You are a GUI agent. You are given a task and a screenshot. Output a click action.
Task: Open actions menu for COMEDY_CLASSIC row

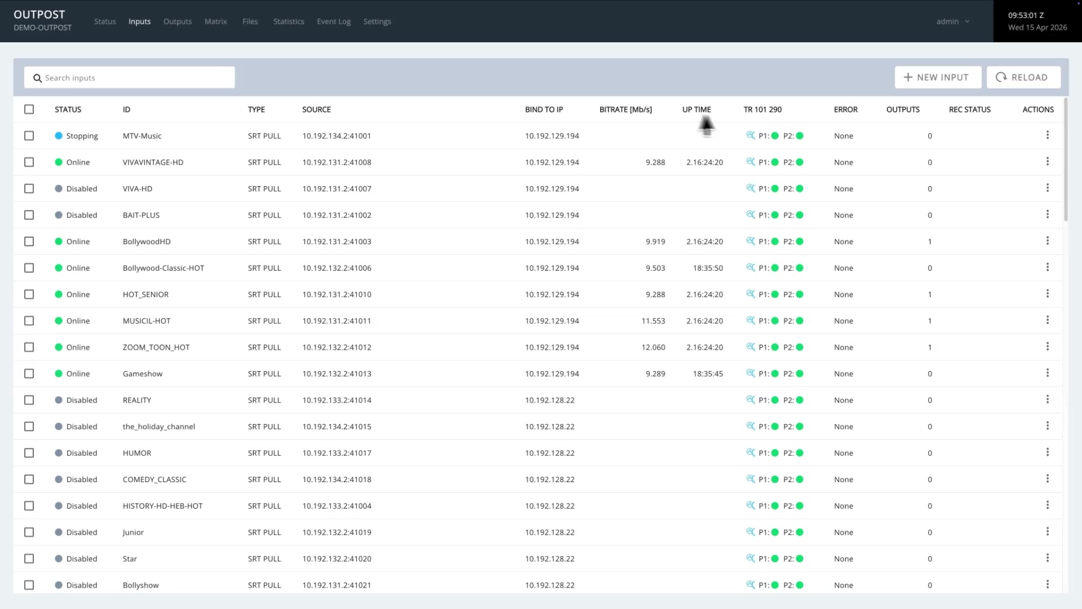click(x=1048, y=479)
